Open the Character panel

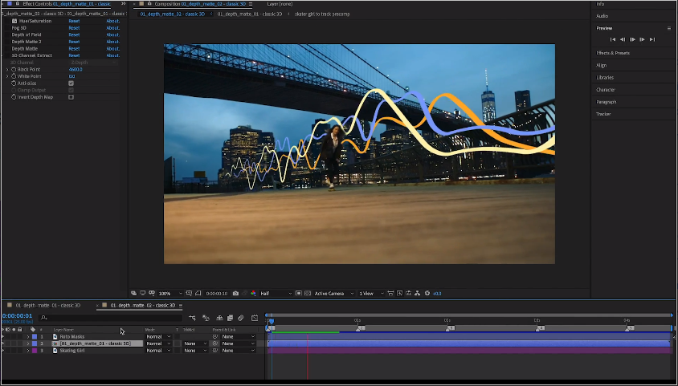pyautogui.click(x=606, y=90)
